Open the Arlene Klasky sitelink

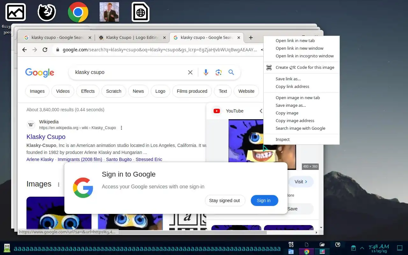(x=40, y=159)
